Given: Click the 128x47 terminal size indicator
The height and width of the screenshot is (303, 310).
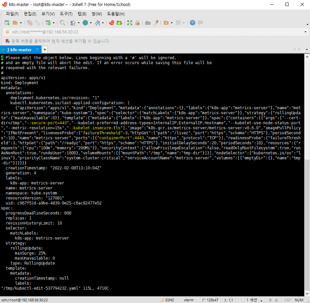Looking at the screenshot, I should (x=210, y=300).
